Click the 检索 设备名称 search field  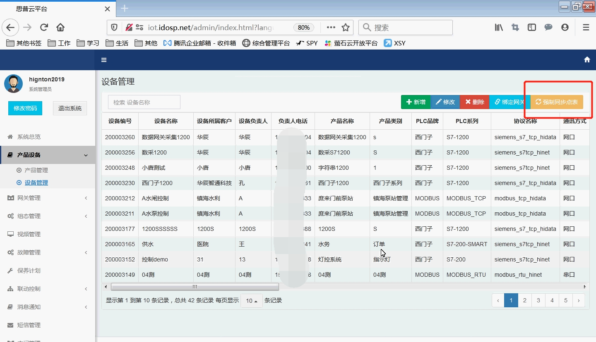[x=144, y=102]
